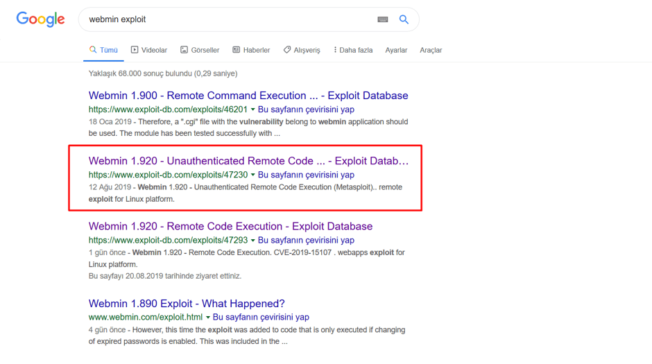Switch to the Görseller tab
Viewport: 652px width, 364px height.
pyautogui.click(x=200, y=50)
